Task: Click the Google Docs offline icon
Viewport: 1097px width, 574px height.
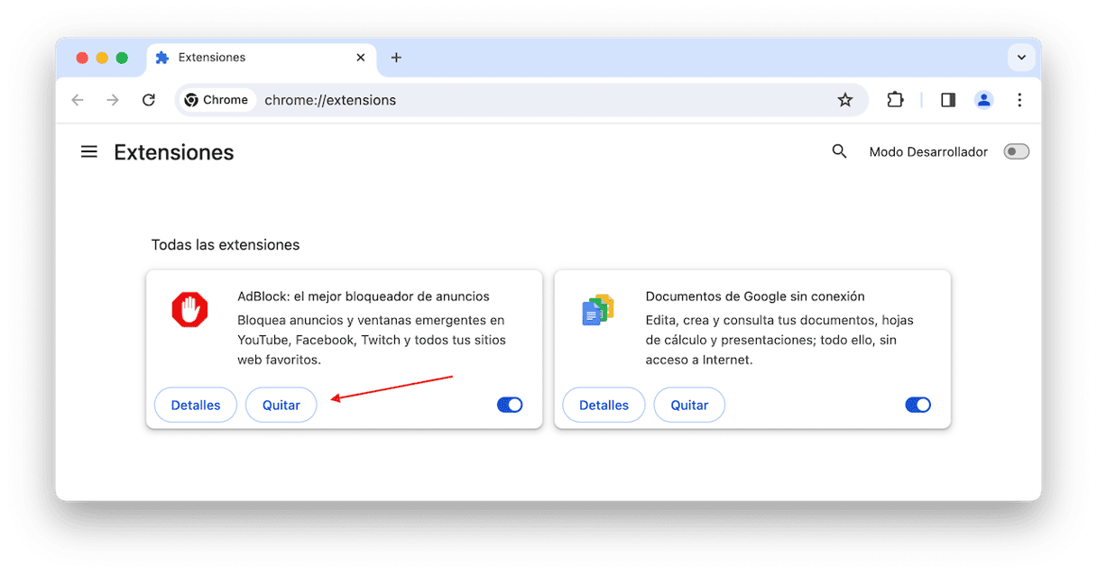Action: click(597, 310)
